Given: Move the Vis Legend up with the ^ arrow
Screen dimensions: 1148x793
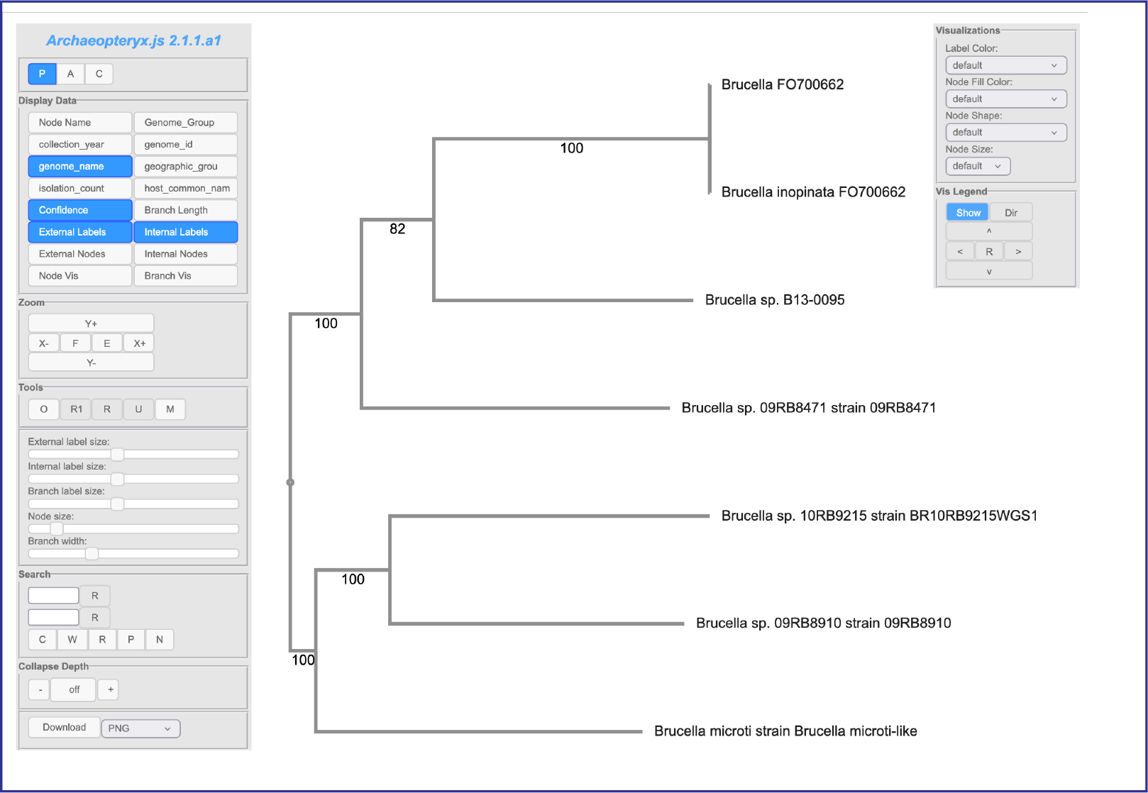Looking at the screenshot, I should pyautogui.click(x=988, y=231).
